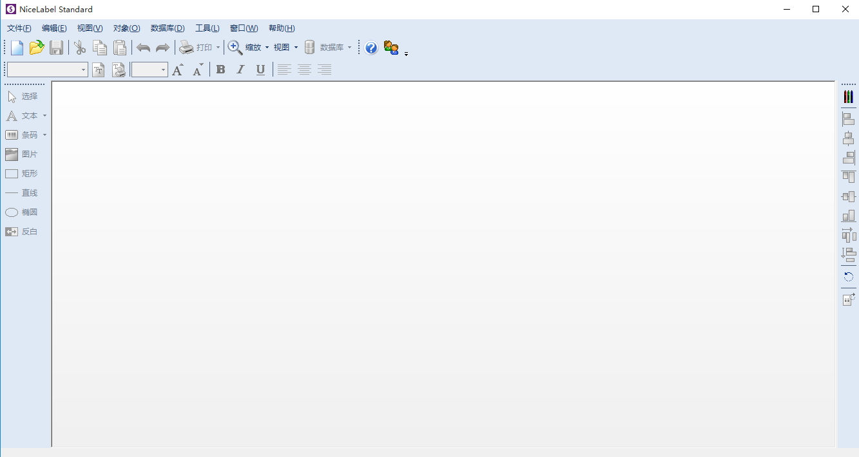The image size is (859, 457).
Task: Click the Paste clipboard icon
Action: (x=120, y=48)
